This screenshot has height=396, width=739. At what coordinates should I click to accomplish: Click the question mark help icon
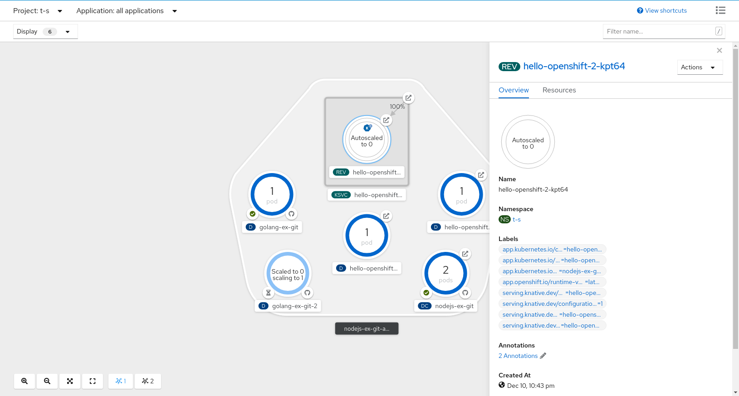(640, 10)
